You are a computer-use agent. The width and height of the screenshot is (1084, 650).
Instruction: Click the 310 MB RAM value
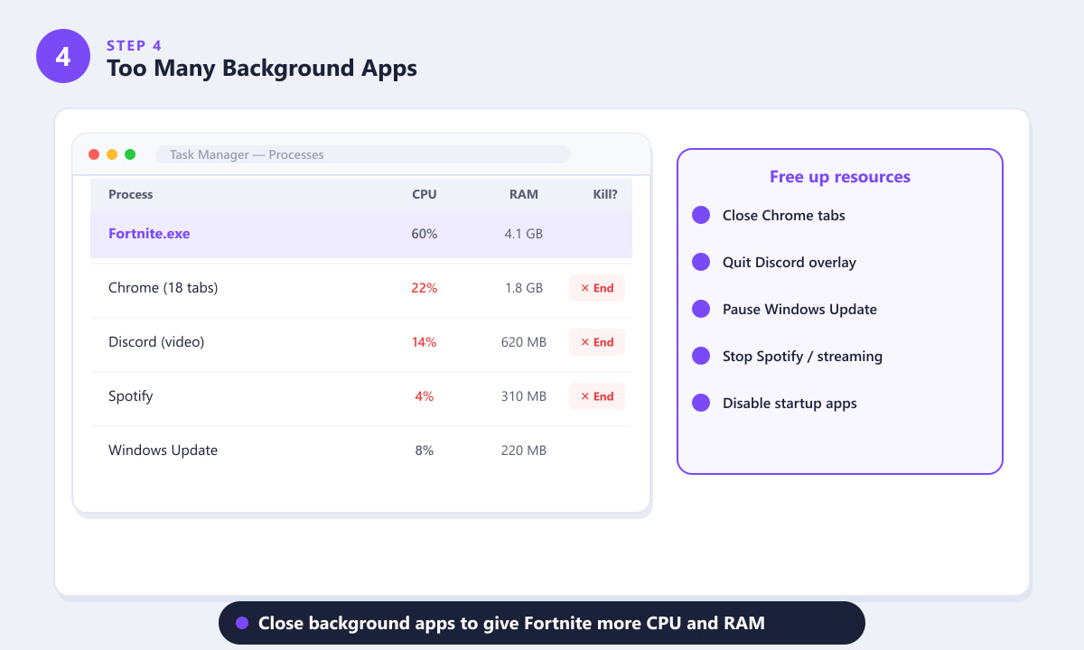pos(524,396)
